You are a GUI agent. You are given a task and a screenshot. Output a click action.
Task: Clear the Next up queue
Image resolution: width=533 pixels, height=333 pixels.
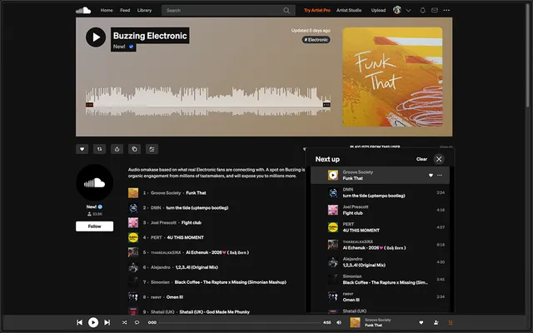tap(421, 159)
